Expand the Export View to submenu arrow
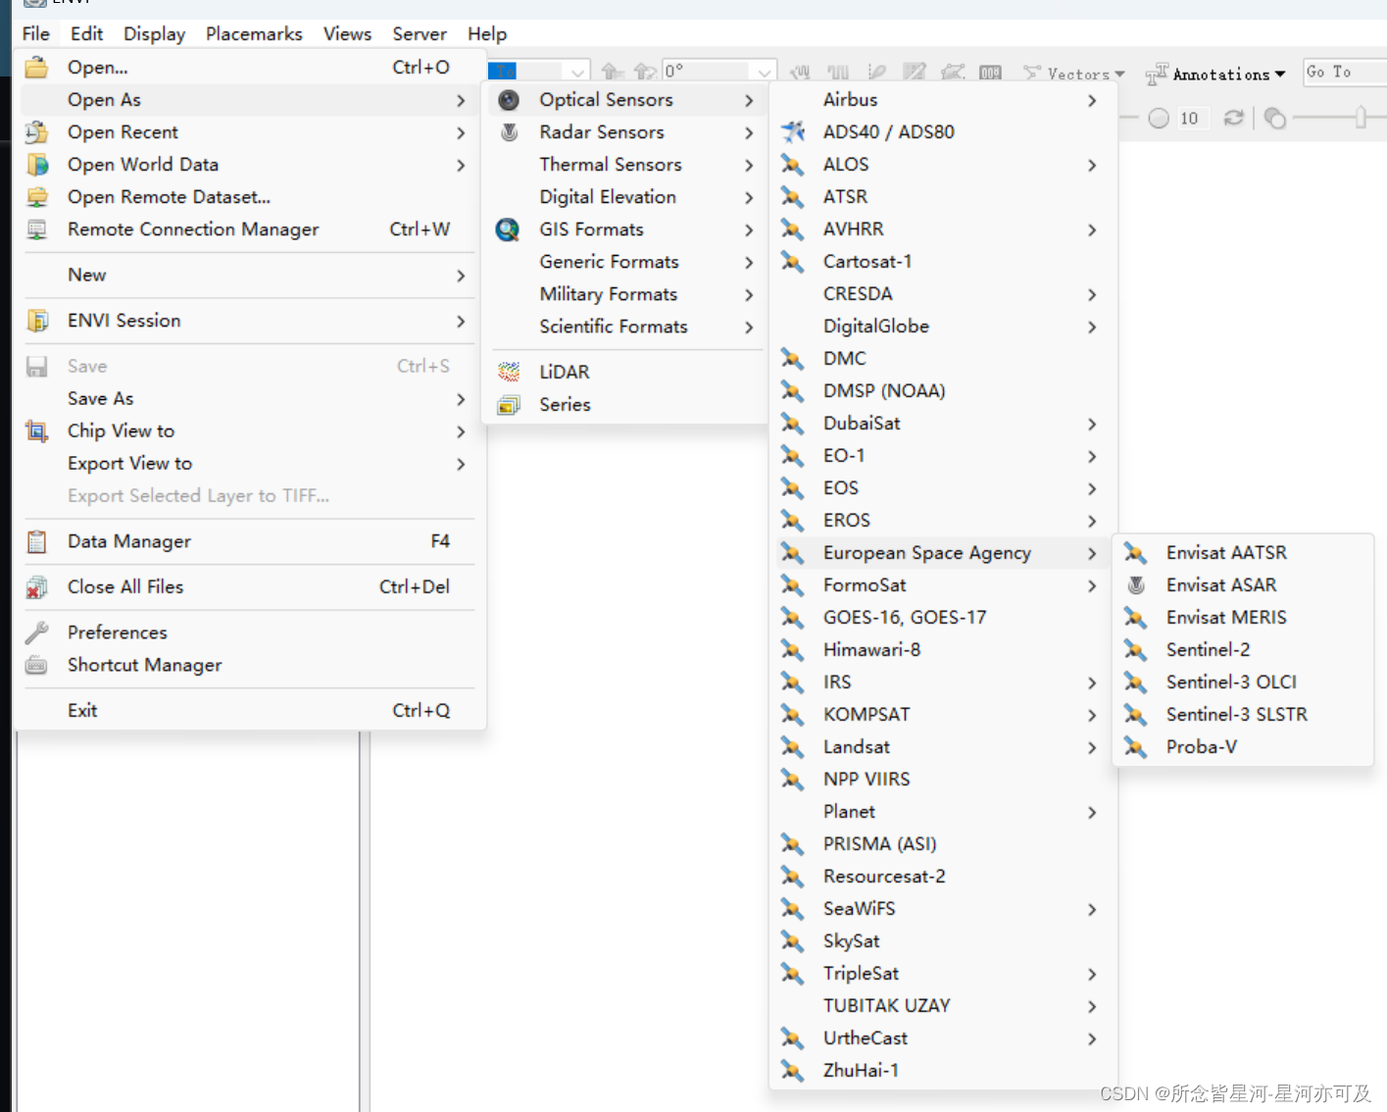The height and width of the screenshot is (1112, 1387). click(x=461, y=464)
